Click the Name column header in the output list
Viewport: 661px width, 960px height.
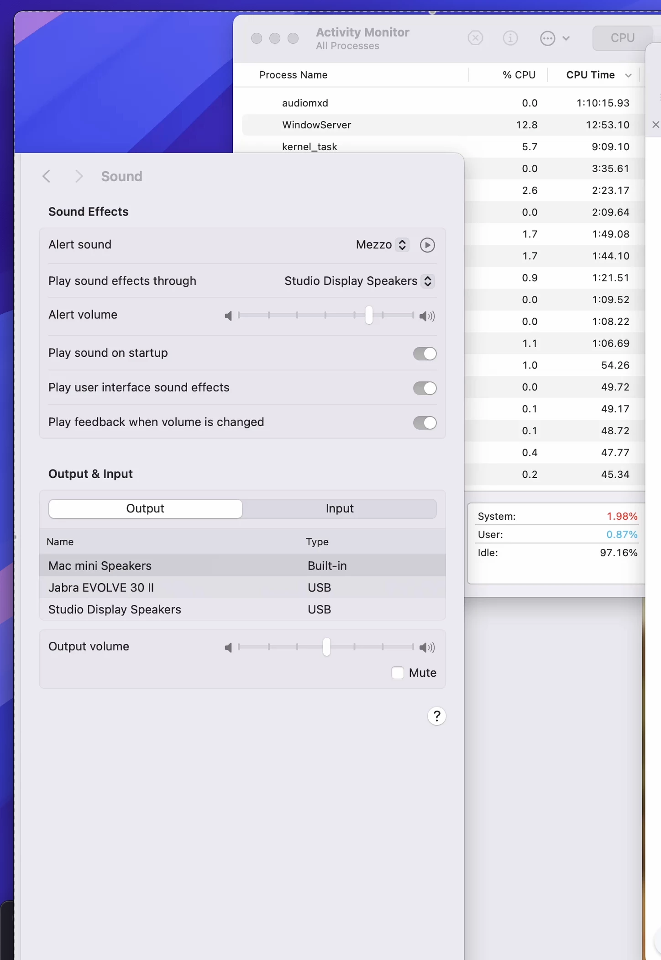(x=60, y=542)
